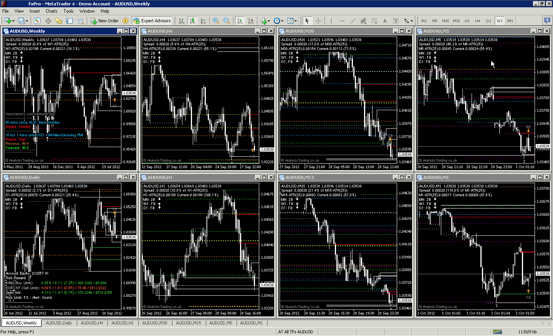Switch the chart to candlestick view
553x336 pixels.
(192, 21)
